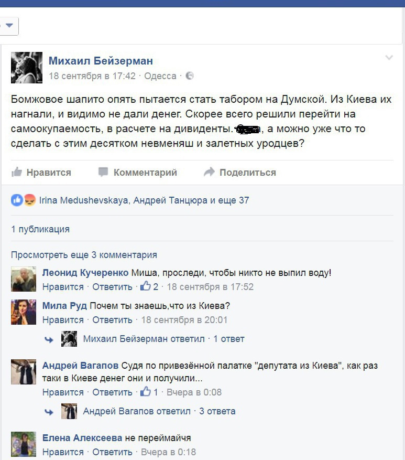Click thumbs-up count on Леонид Кучеренко's comment
Image resolution: width=405 pixels, height=460 pixels.
[149, 286]
